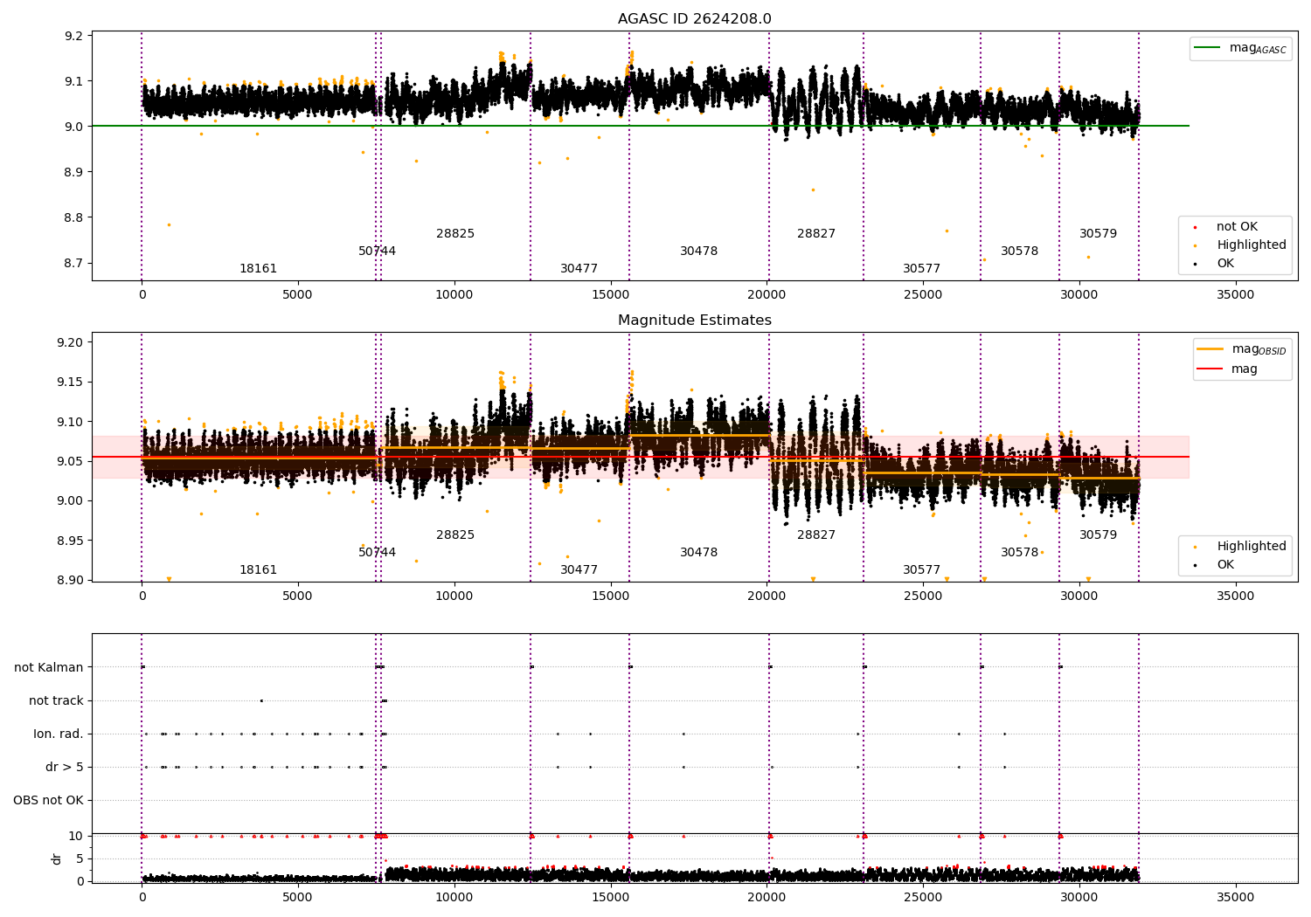The height and width of the screenshot is (917, 1311).
Task: Select the mag OBSID legend entry in middle plot
Action: 1242,349
